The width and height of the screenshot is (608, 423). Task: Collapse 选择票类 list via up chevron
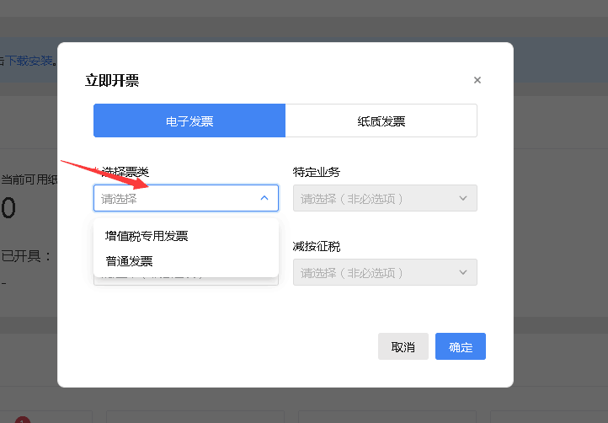point(264,198)
